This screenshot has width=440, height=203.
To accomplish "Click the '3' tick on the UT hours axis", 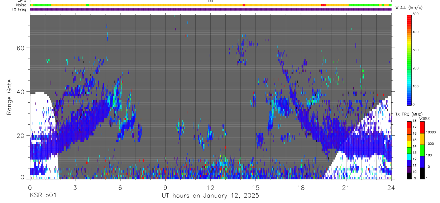I will coord(75,187).
